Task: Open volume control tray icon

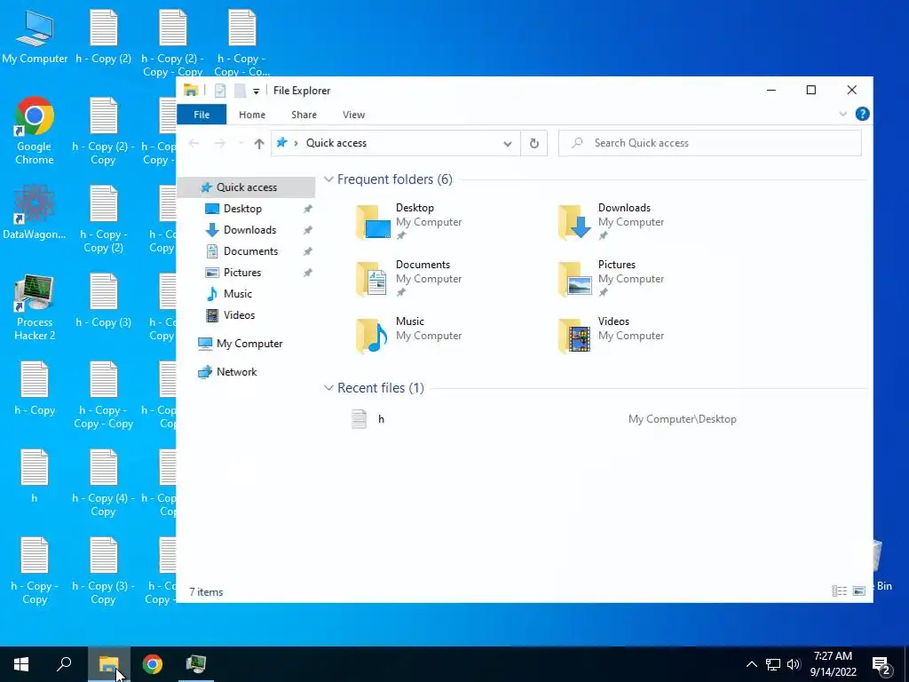Action: pos(793,664)
